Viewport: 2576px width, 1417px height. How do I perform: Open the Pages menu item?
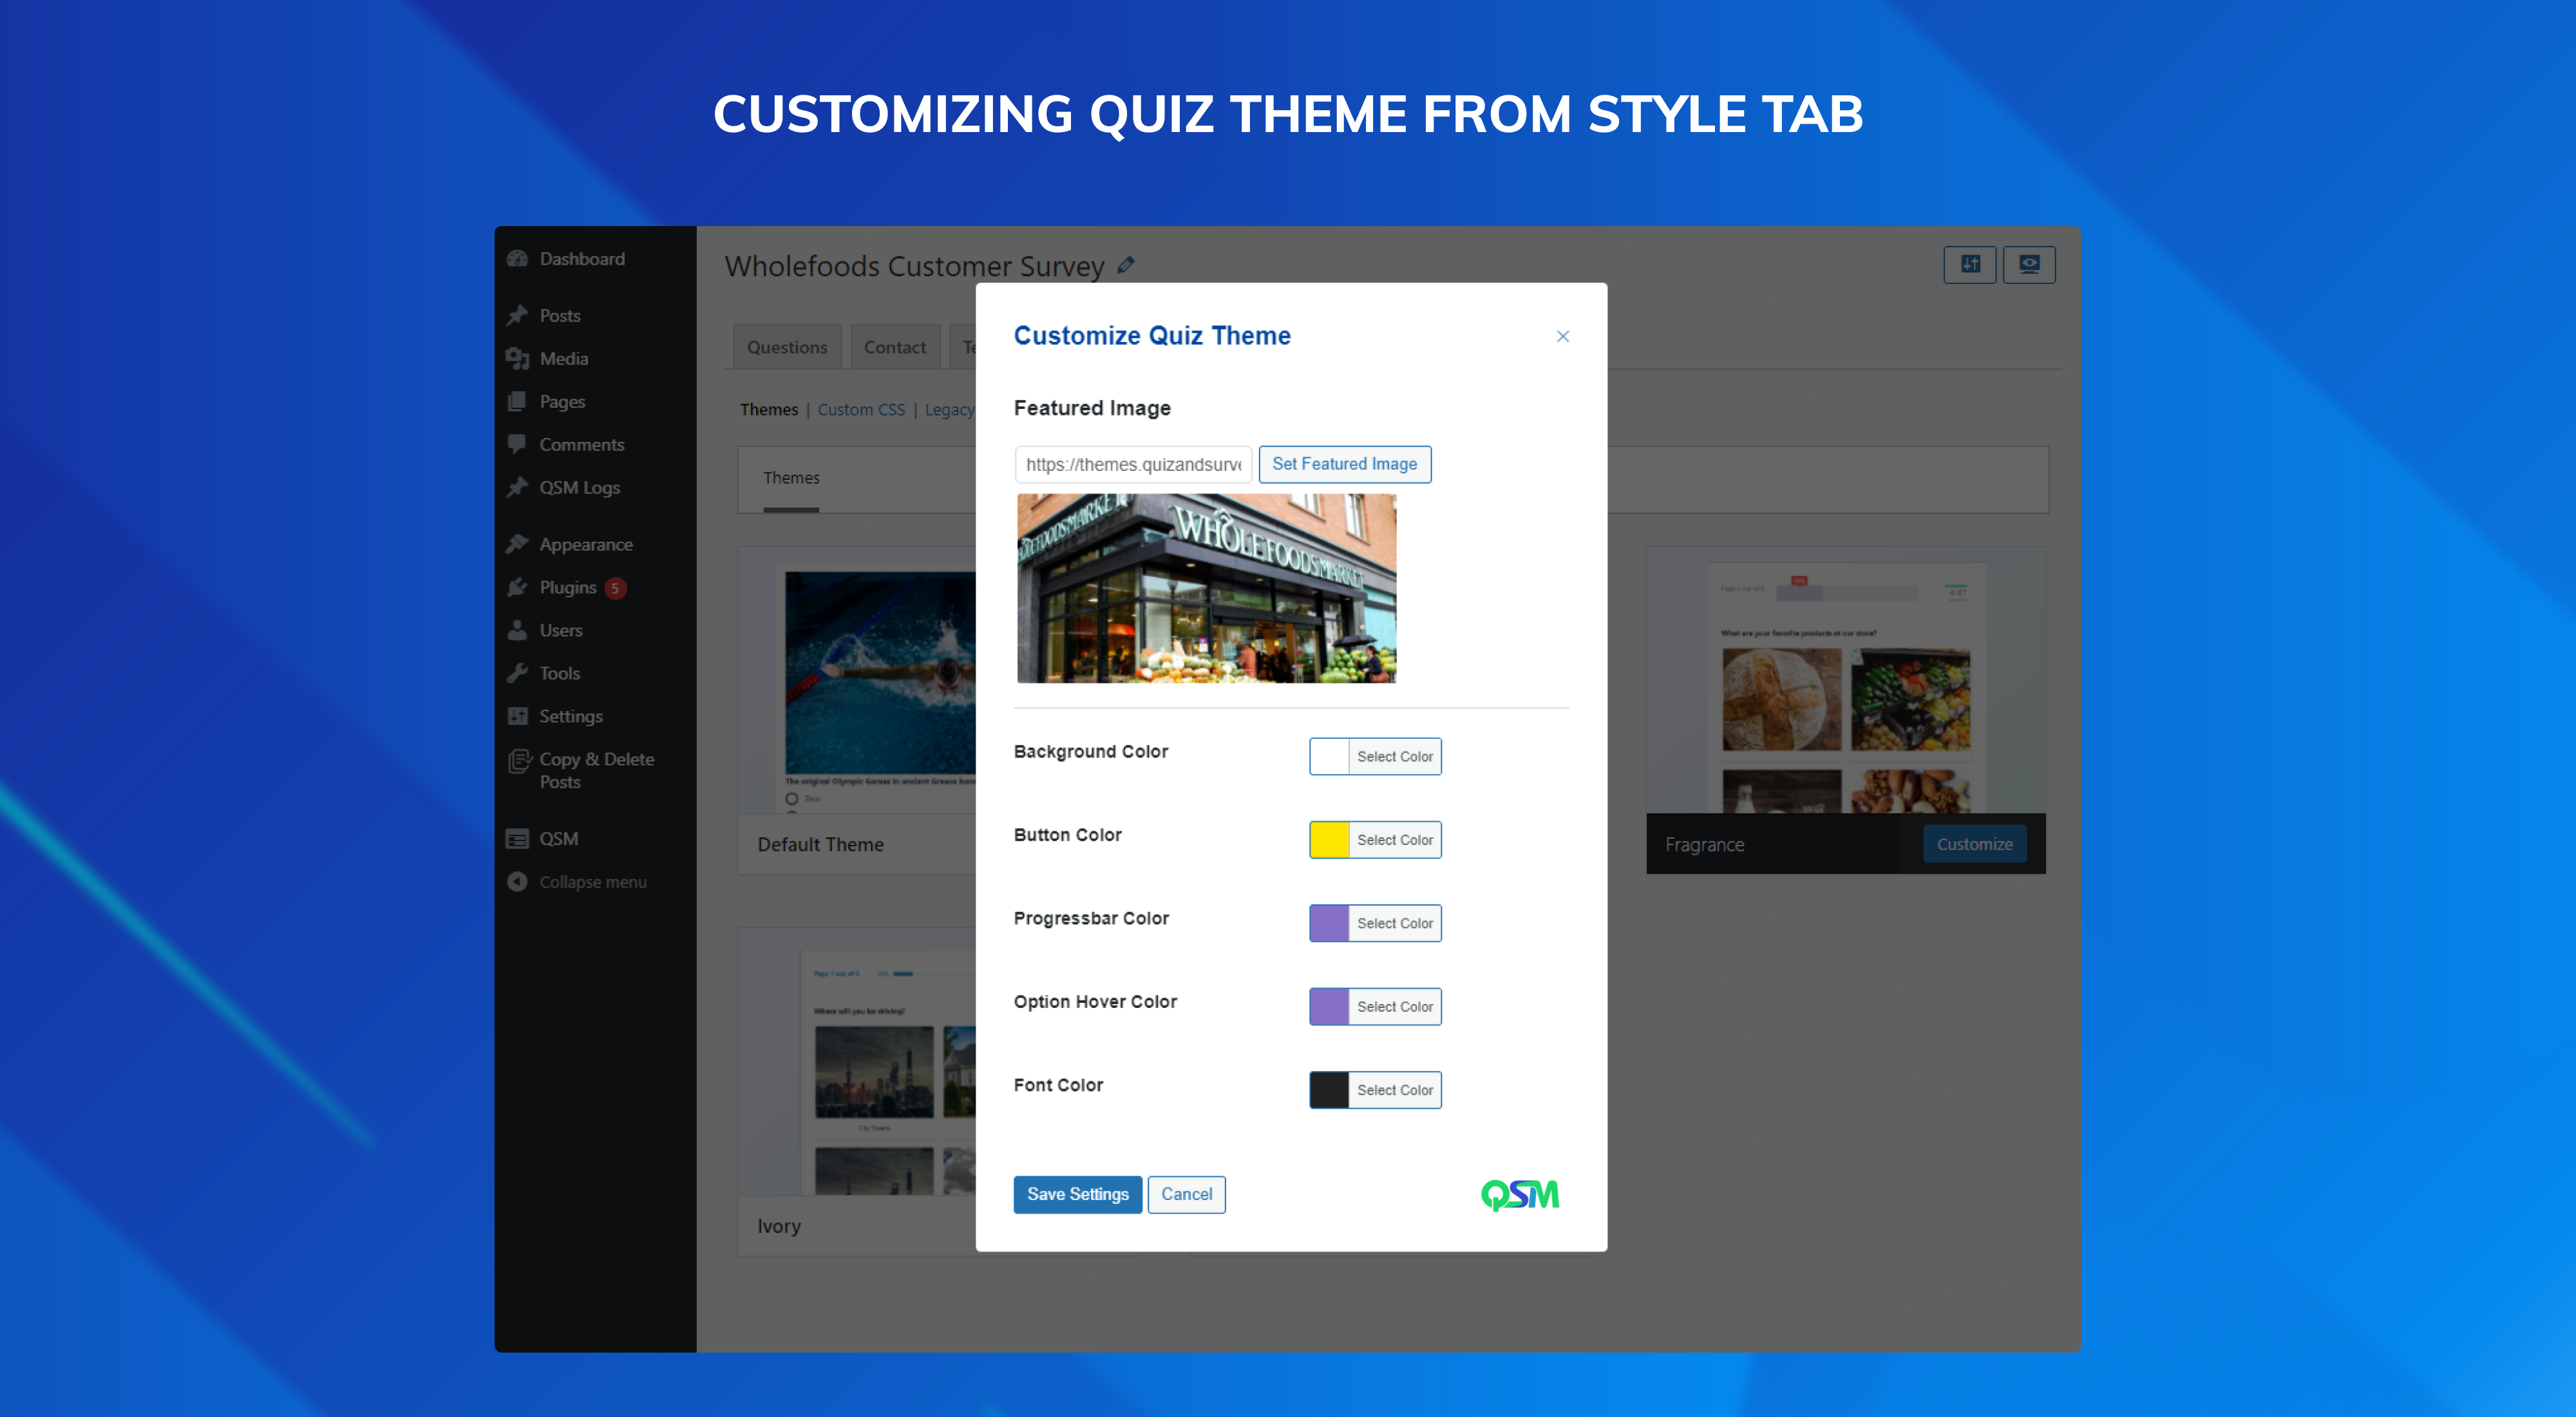tap(562, 402)
